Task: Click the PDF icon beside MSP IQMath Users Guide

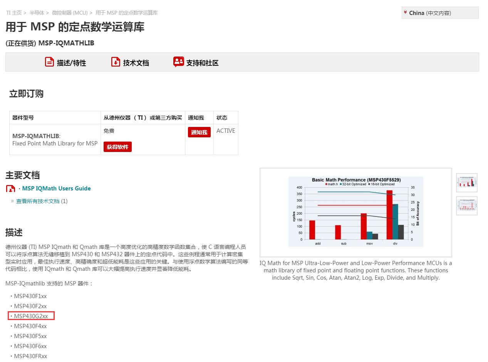Action: 11,189
